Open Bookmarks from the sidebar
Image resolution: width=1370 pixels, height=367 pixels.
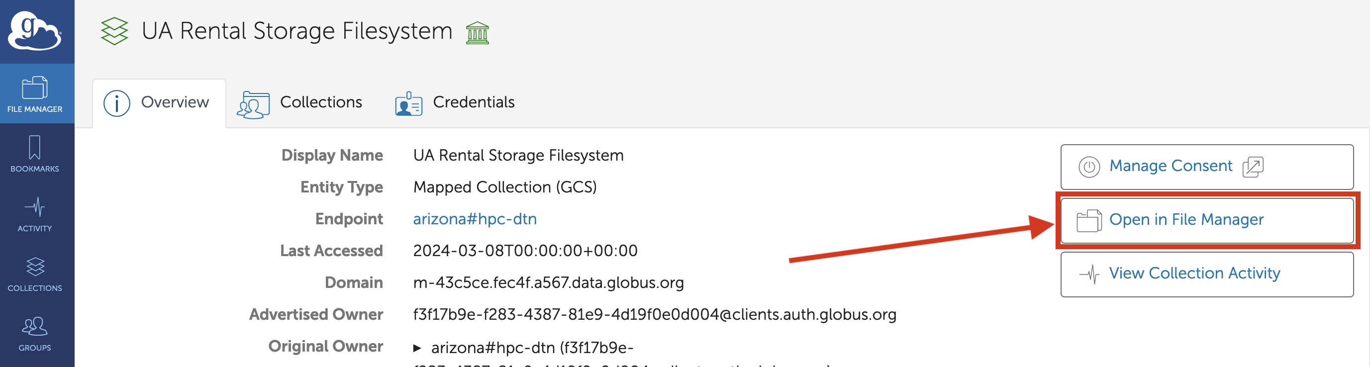(x=35, y=154)
